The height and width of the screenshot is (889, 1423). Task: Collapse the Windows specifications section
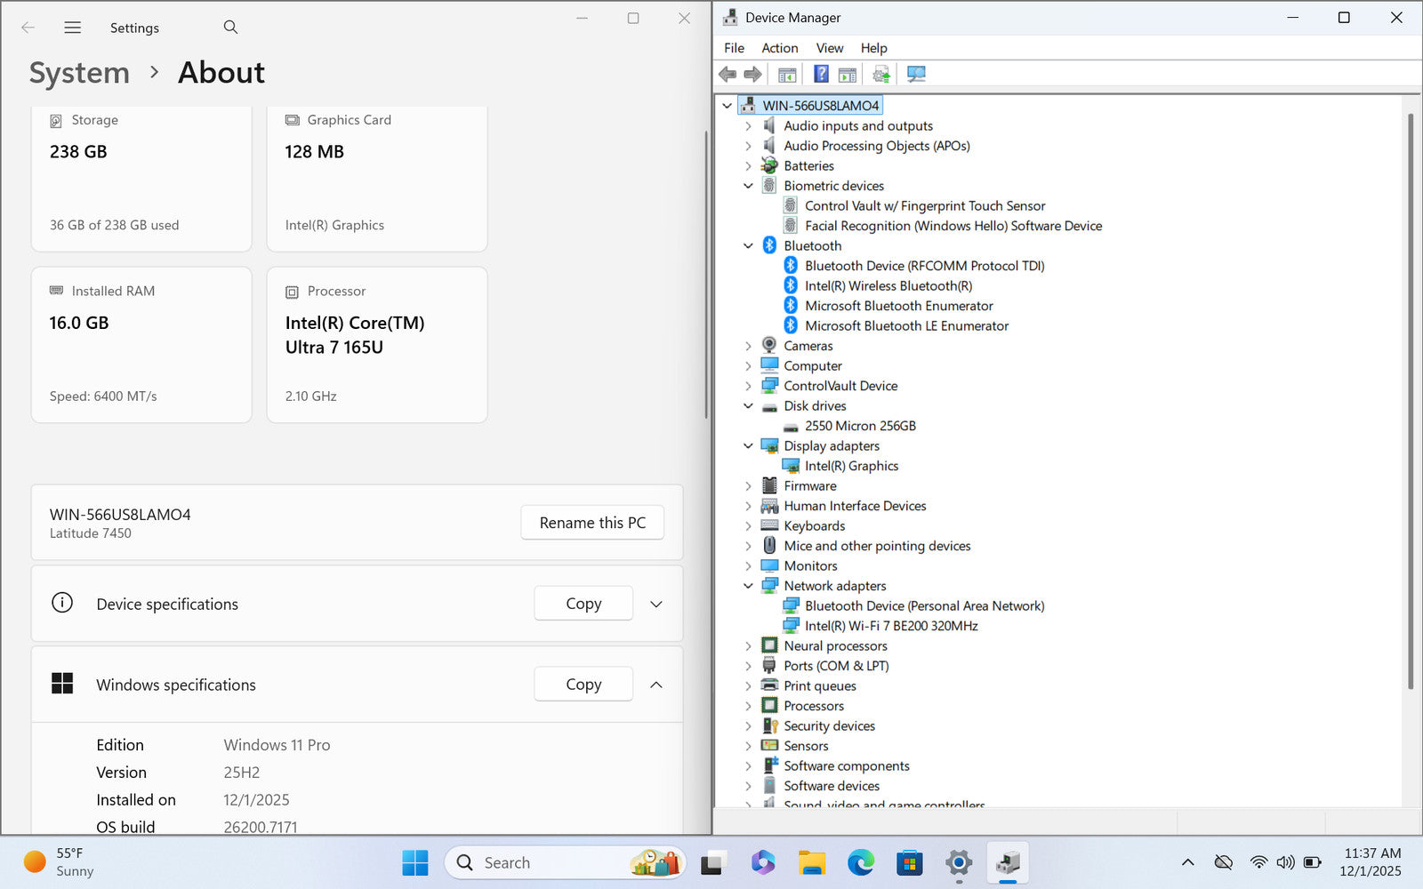tap(656, 685)
